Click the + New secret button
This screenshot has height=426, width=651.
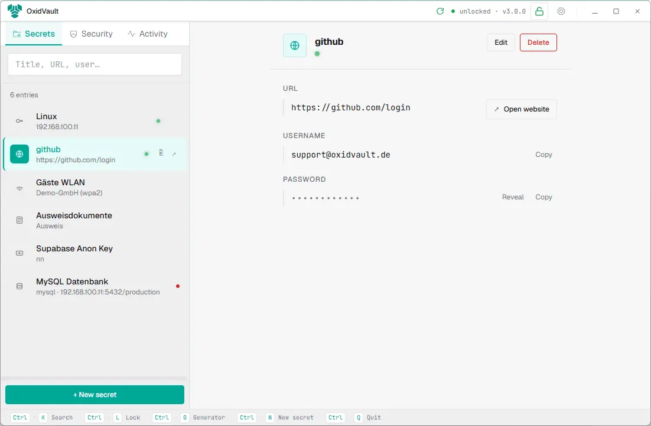[95, 395]
